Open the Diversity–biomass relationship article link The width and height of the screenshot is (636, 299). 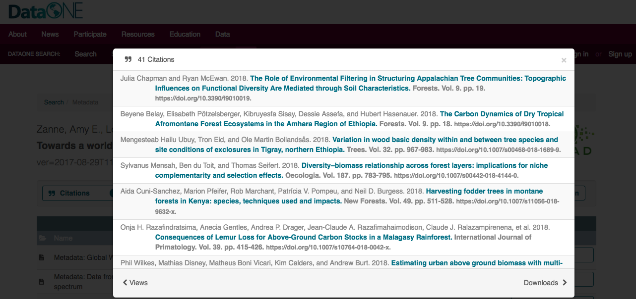point(424,165)
